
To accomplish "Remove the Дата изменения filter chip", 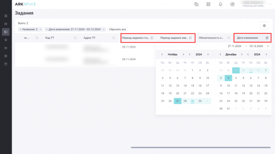I will [104, 29].
